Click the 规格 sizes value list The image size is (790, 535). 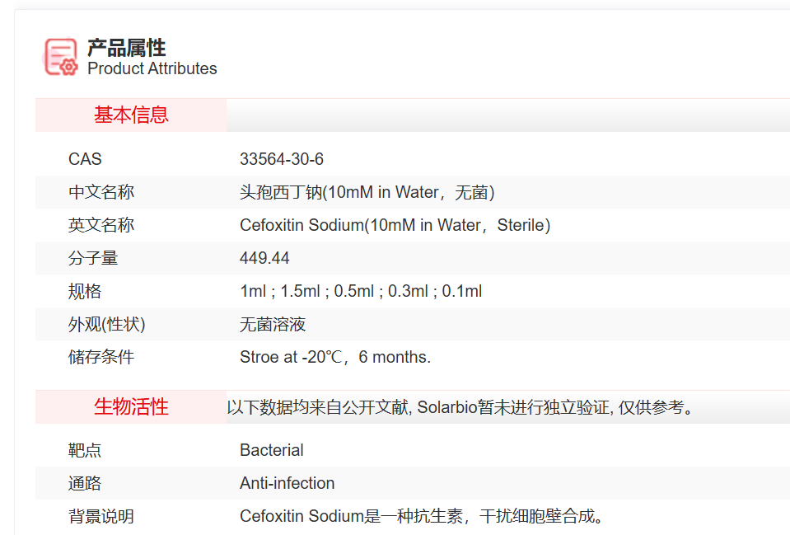tap(361, 291)
